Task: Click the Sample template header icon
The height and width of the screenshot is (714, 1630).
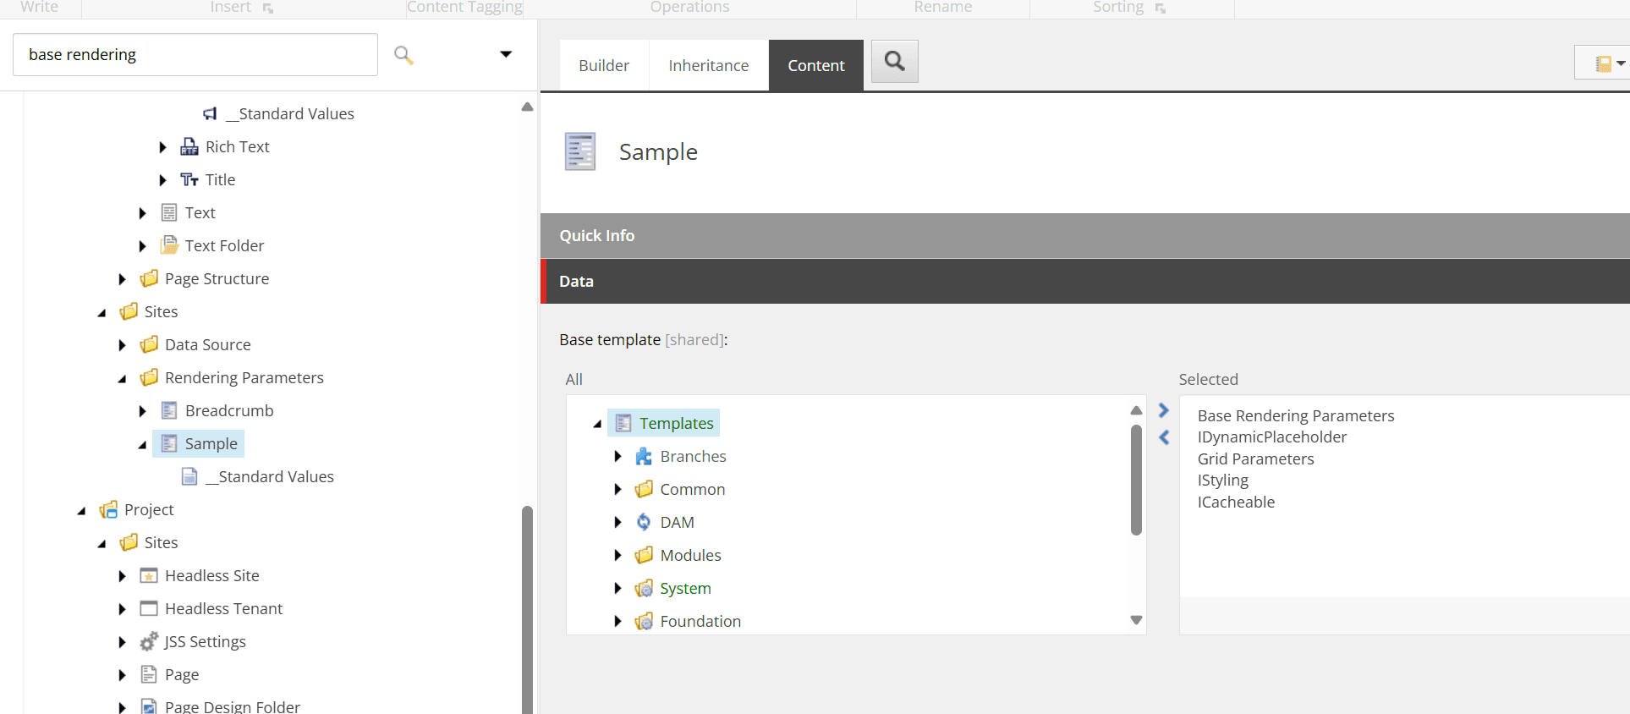Action: click(x=580, y=151)
